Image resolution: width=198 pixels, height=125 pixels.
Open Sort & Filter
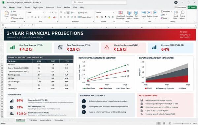coord(176,15)
